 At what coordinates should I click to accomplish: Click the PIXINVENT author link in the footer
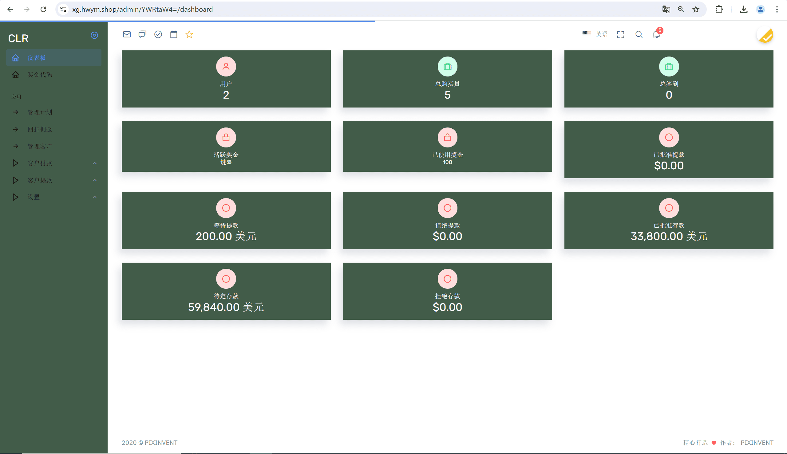click(x=757, y=443)
